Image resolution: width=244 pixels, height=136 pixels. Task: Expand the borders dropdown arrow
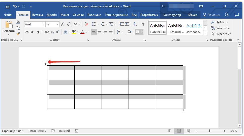(x=142, y=32)
